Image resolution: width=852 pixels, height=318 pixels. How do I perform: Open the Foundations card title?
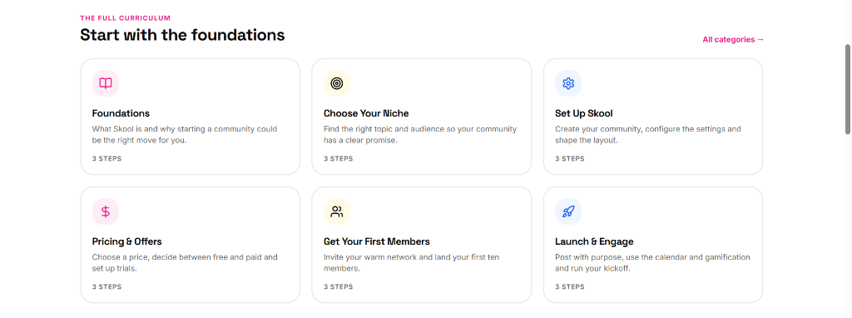[121, 113]
